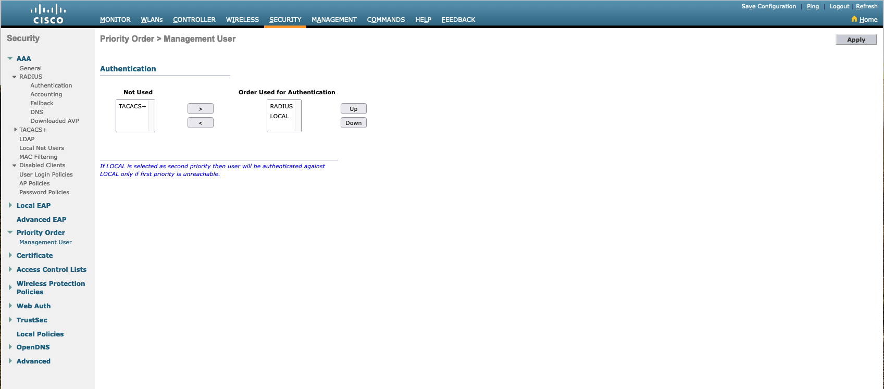The width and height of the screenshot is (884, 389).
Task: Open Advanced EAP section
Action: (41, 219)
